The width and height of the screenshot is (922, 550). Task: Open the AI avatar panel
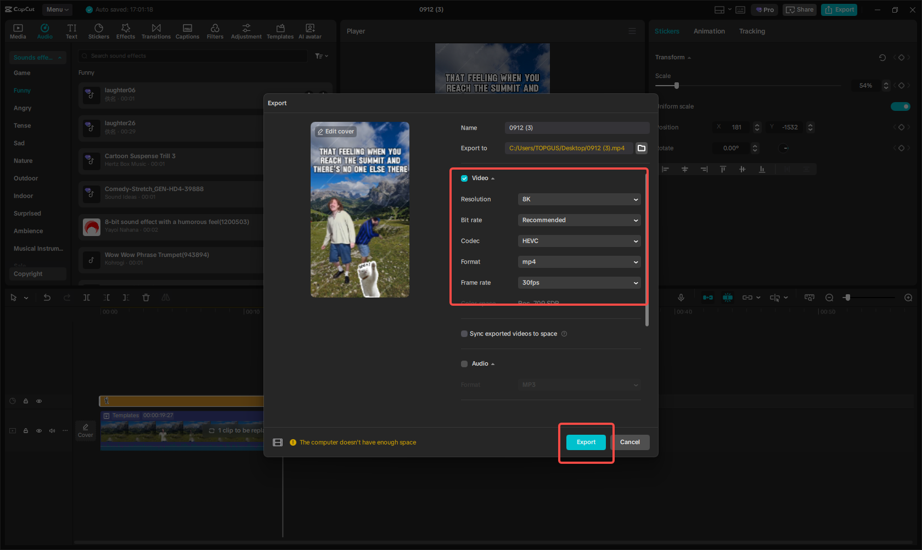coord(310,30)
